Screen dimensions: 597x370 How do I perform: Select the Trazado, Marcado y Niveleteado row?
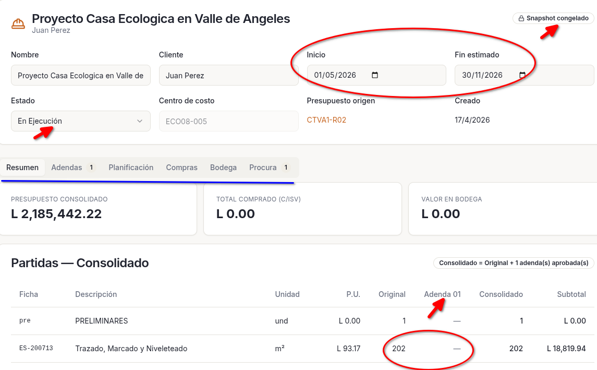pyautogui.click(x=131, y=349)
